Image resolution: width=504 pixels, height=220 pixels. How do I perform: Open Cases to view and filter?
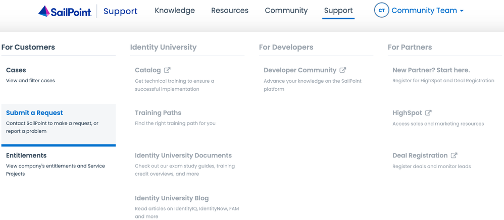click(16, 70)
